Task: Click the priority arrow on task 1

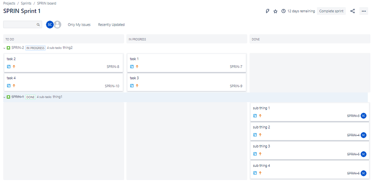Action: [137, 67]
